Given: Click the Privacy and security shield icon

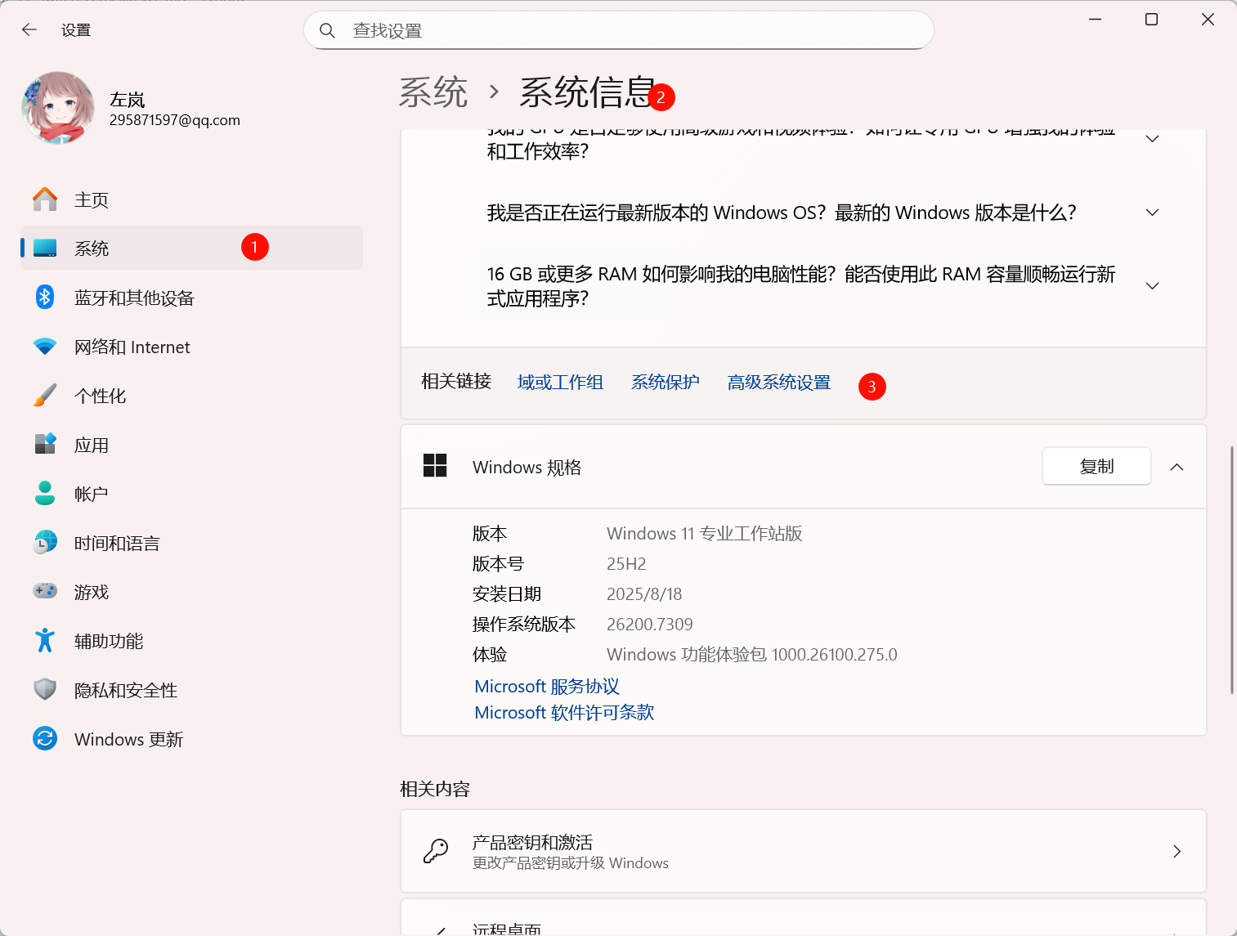Looking at the screenshot, I should point(45,690).
